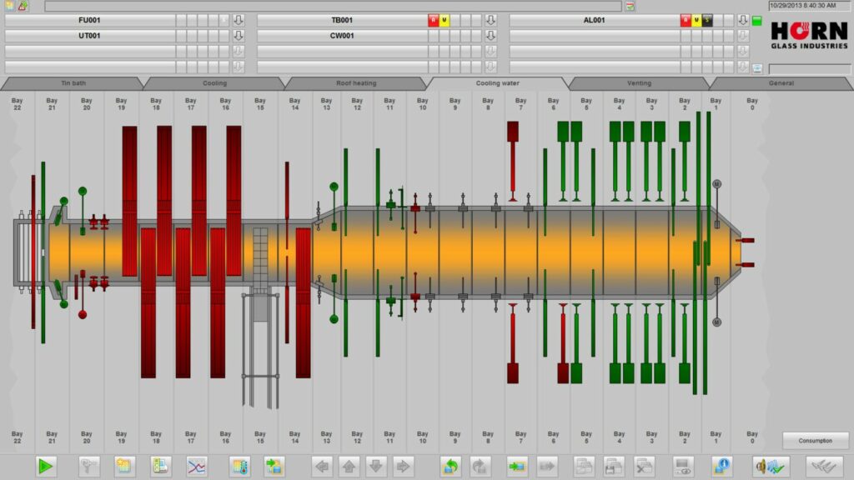
Task: Navigate left with the left arrow icon
Action: tap(323, 467)
